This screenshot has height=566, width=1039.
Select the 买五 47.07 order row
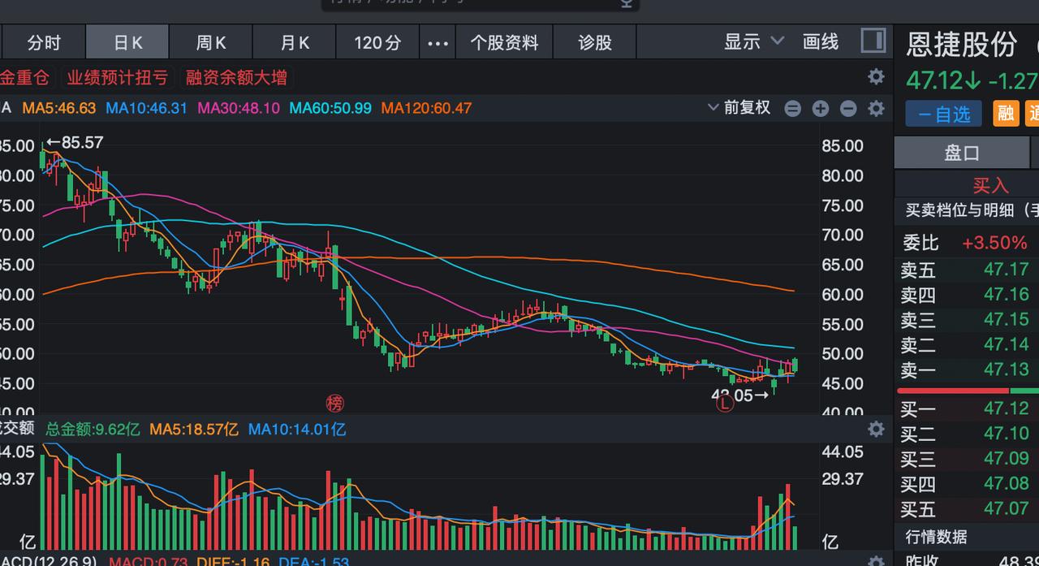click(x=966, y=509)
